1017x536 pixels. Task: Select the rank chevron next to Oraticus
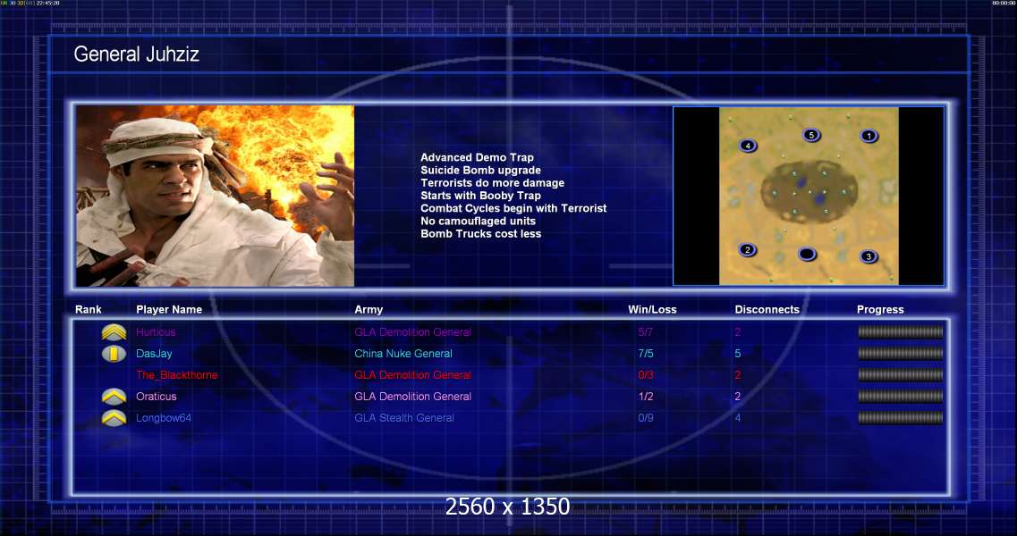tap(114, 397)
